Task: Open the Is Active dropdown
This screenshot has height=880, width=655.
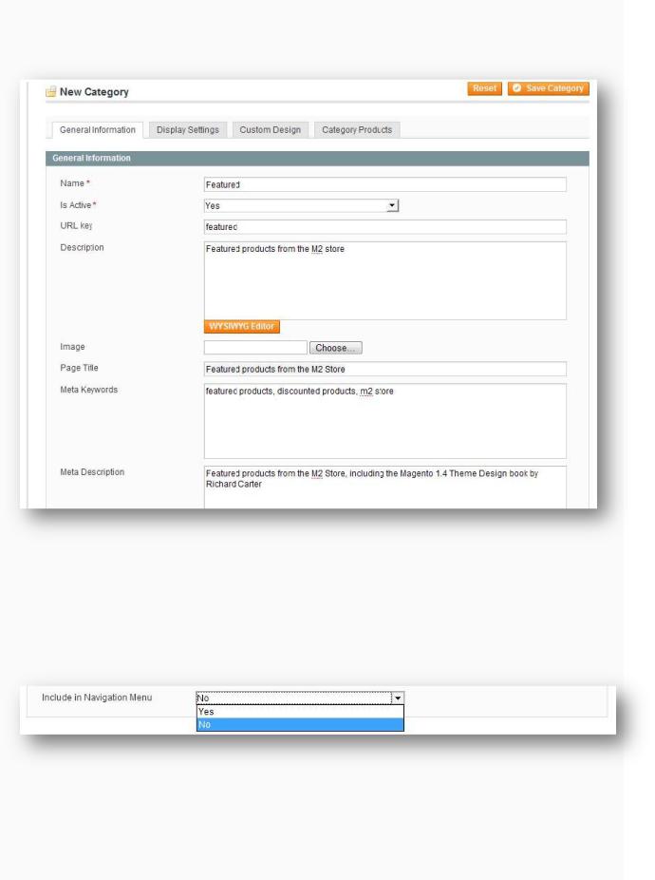Action: [301, 206]
